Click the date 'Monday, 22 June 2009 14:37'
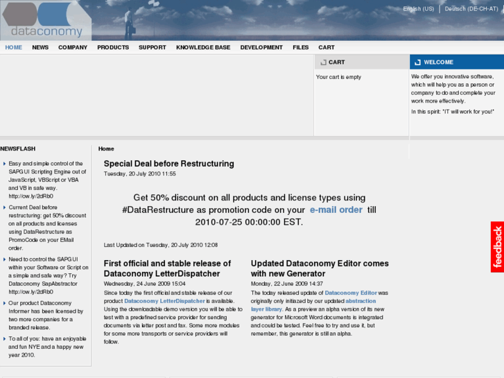This screenshot has height=378, width=504. tap(287, 284)
